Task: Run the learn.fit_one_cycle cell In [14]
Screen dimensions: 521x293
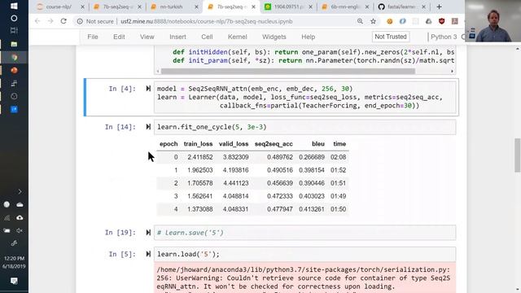Action: pos(148,127)
